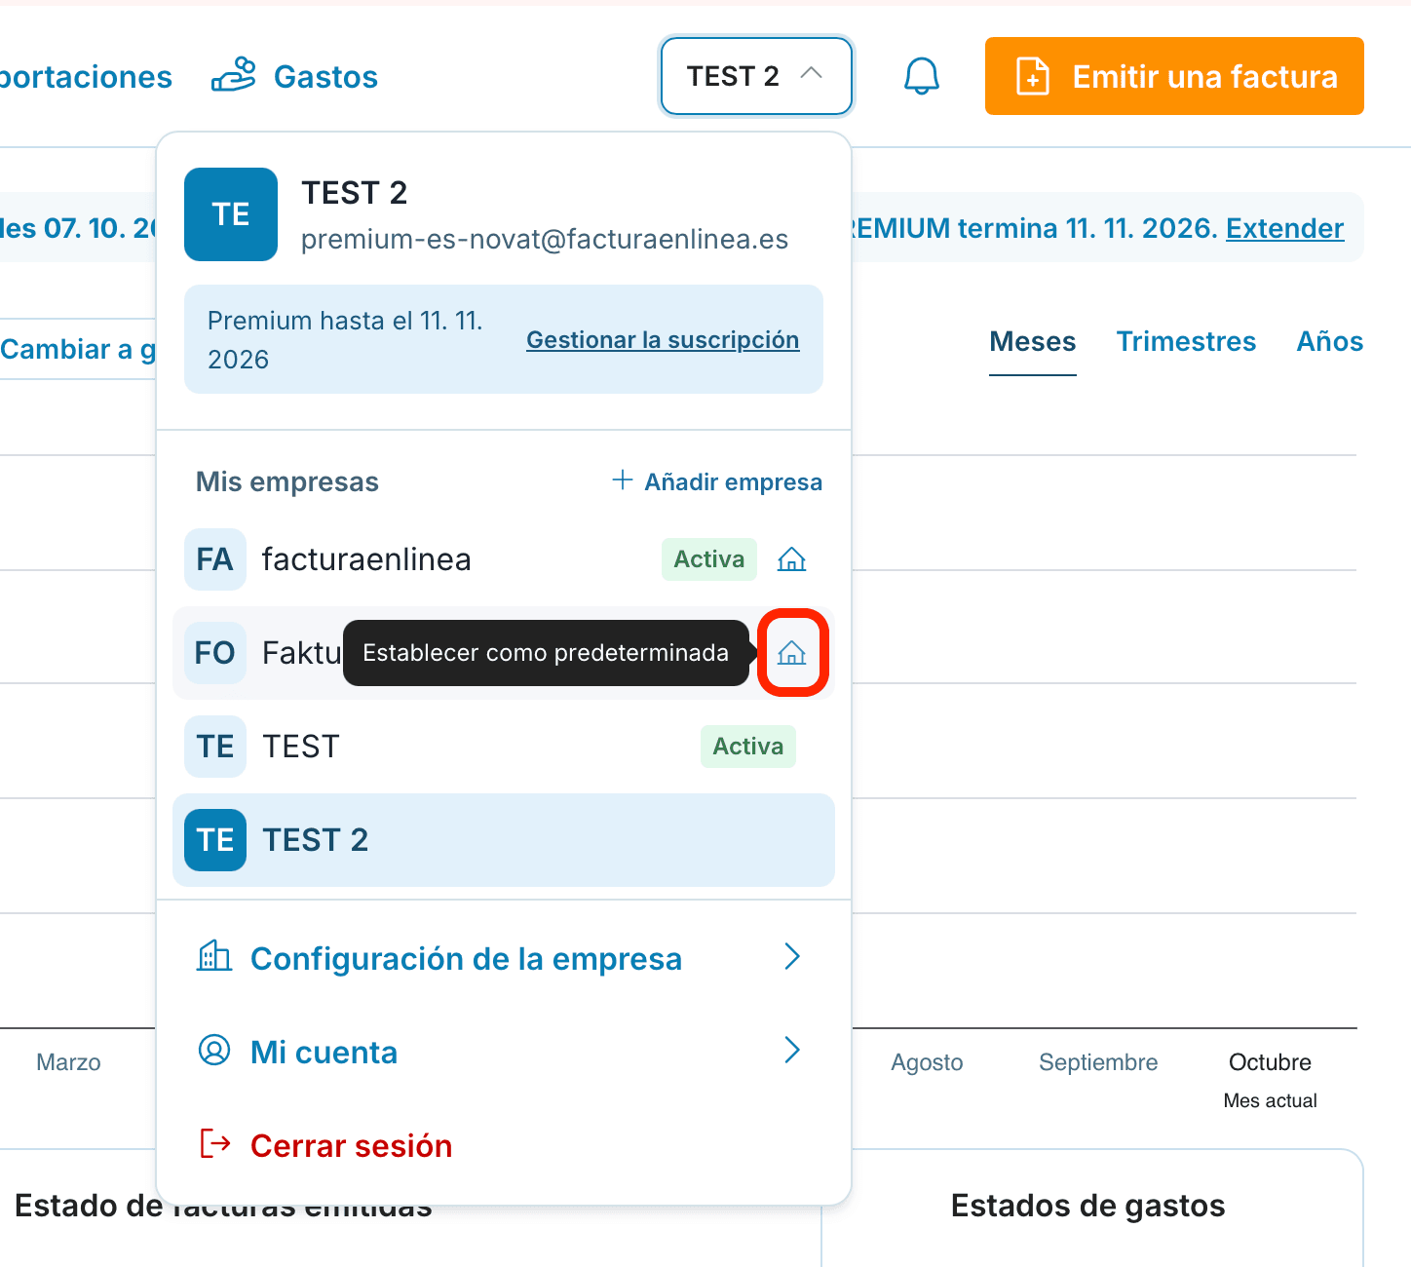This screenshot has height=1267, width=1411.
Task: Click the Mis empresas section heading
Action: 287,481
